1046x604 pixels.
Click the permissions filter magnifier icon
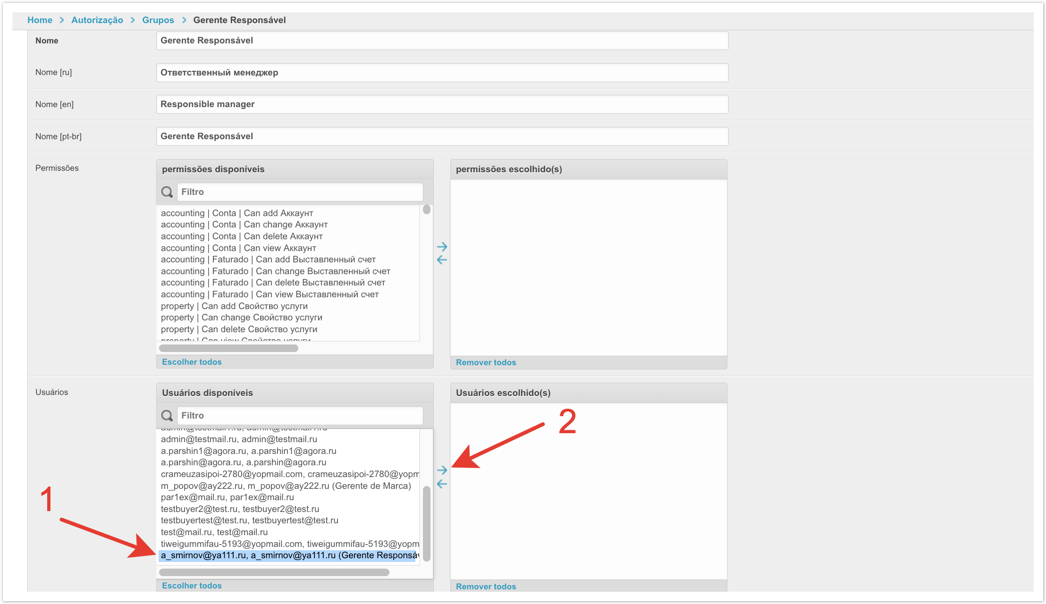click(167, 192)
